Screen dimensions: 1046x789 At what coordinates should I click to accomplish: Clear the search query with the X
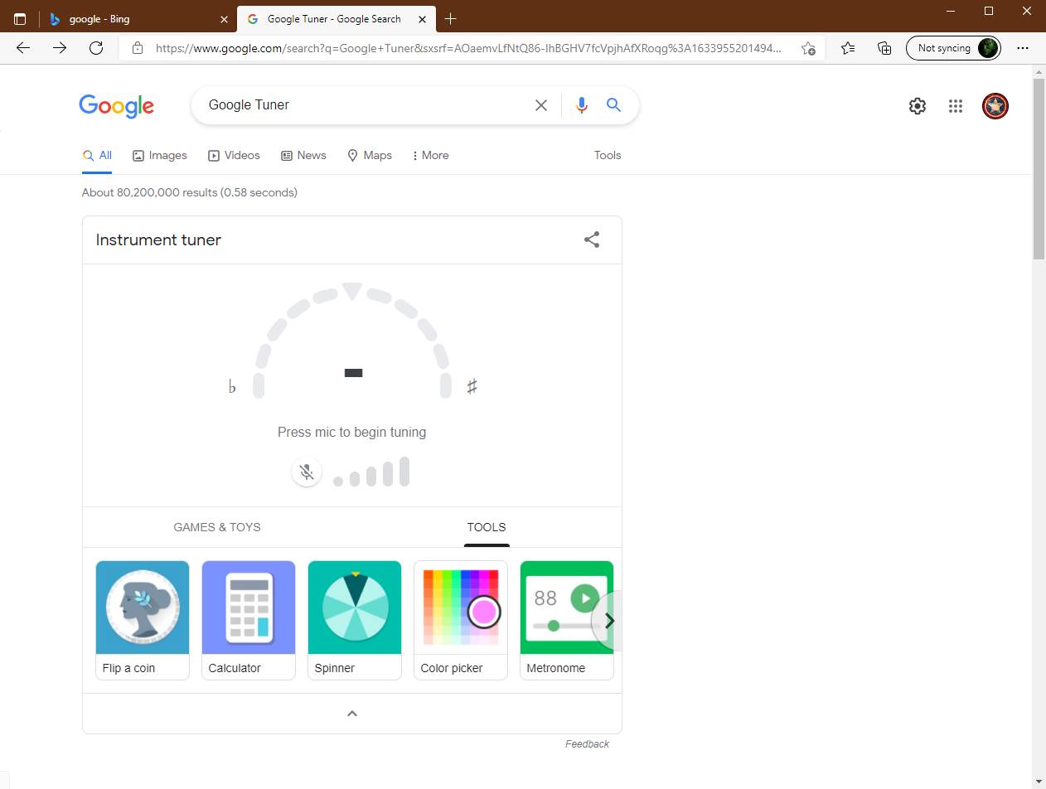[x=541, y=105]
